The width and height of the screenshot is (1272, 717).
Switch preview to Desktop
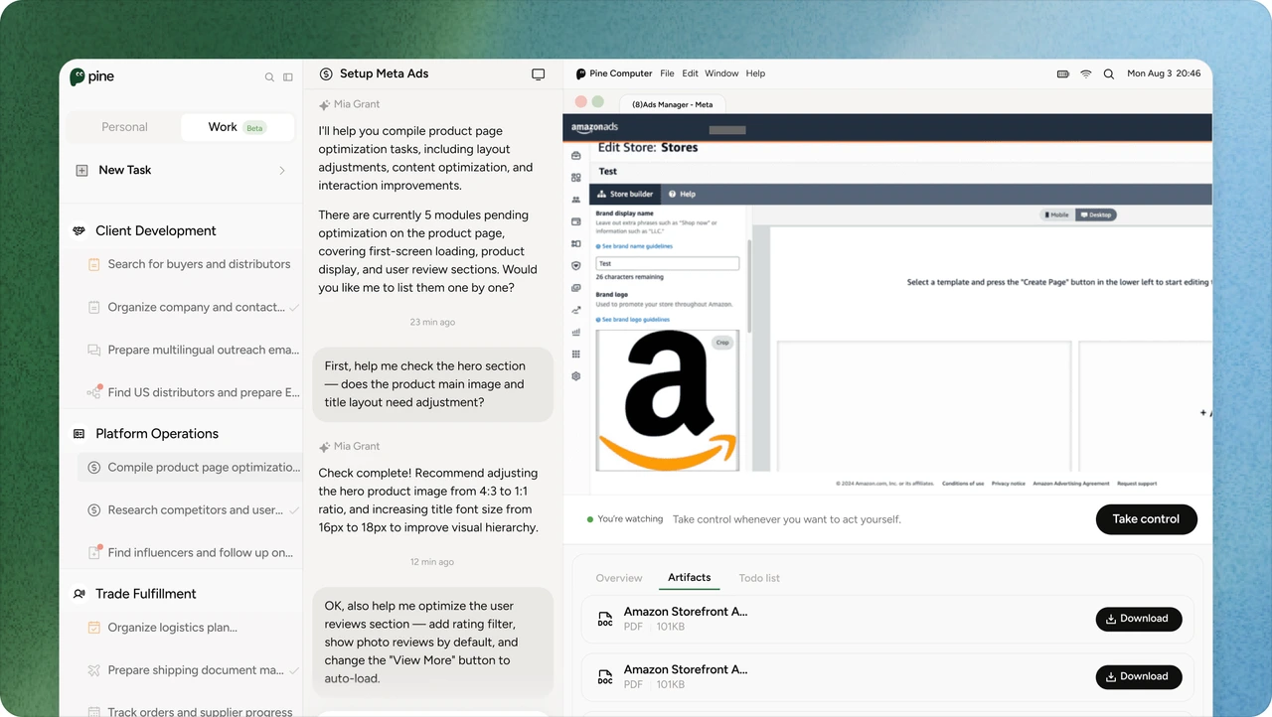1096,215
